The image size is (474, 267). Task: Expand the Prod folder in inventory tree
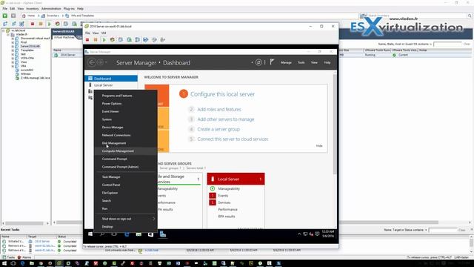tap(13, 42)
